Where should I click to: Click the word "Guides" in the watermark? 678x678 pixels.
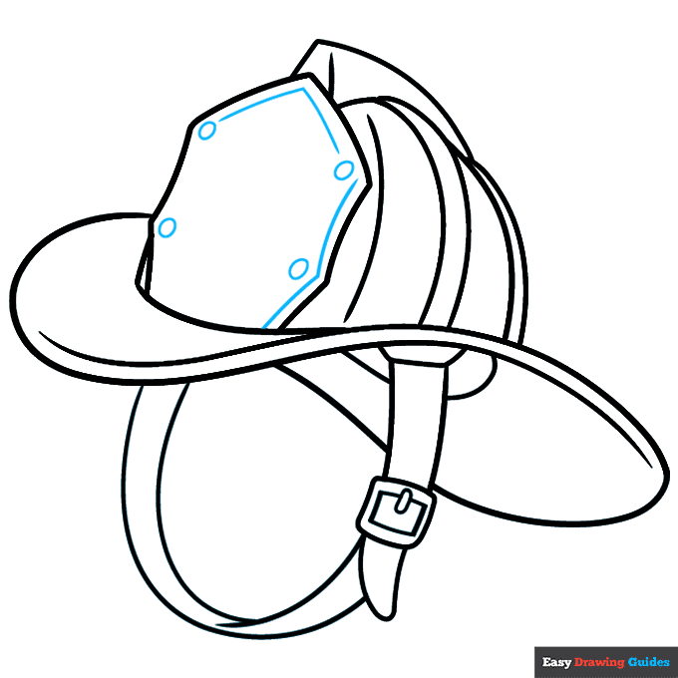pos(646,662)
